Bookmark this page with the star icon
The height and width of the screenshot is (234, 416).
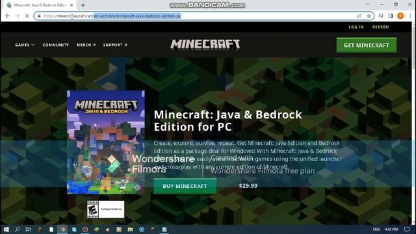coord(369,16)
